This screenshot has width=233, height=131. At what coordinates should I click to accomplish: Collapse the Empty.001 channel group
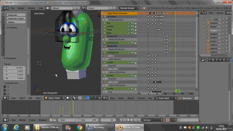coord(102,36)
